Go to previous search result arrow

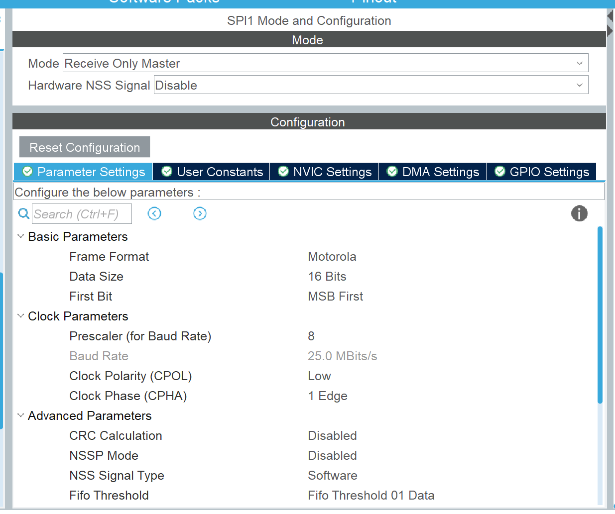pos(154,214)
